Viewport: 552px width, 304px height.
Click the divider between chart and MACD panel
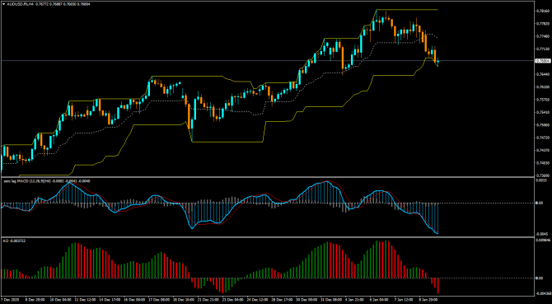[x=268, y=177]
